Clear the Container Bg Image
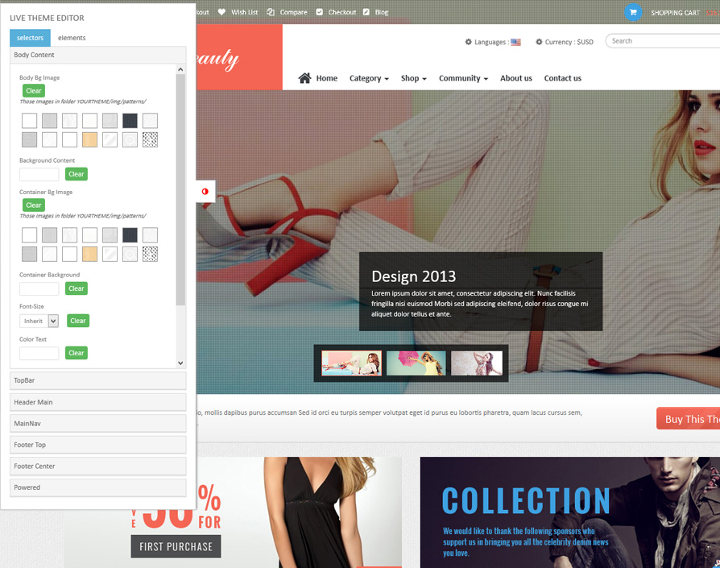The width and height of the screenshot is (720, 568). 34,205
